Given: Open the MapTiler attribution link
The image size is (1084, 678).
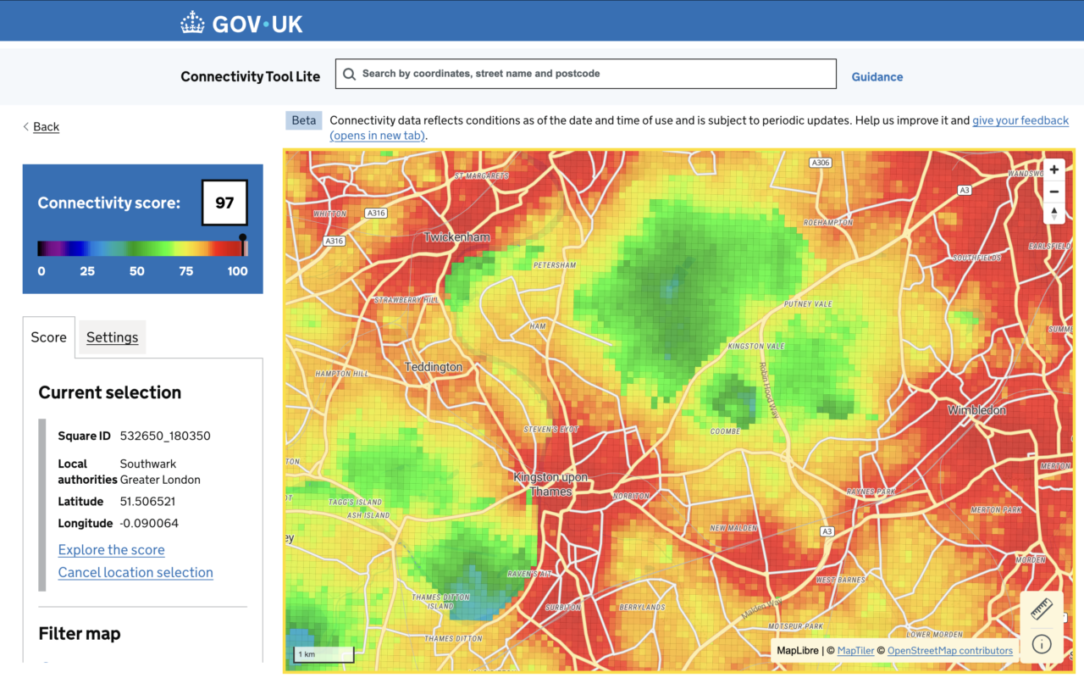Looking at the screenshot, I should coord(855,651).
